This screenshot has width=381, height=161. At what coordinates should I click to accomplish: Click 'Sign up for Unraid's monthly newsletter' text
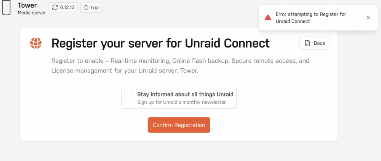[181, 102]
